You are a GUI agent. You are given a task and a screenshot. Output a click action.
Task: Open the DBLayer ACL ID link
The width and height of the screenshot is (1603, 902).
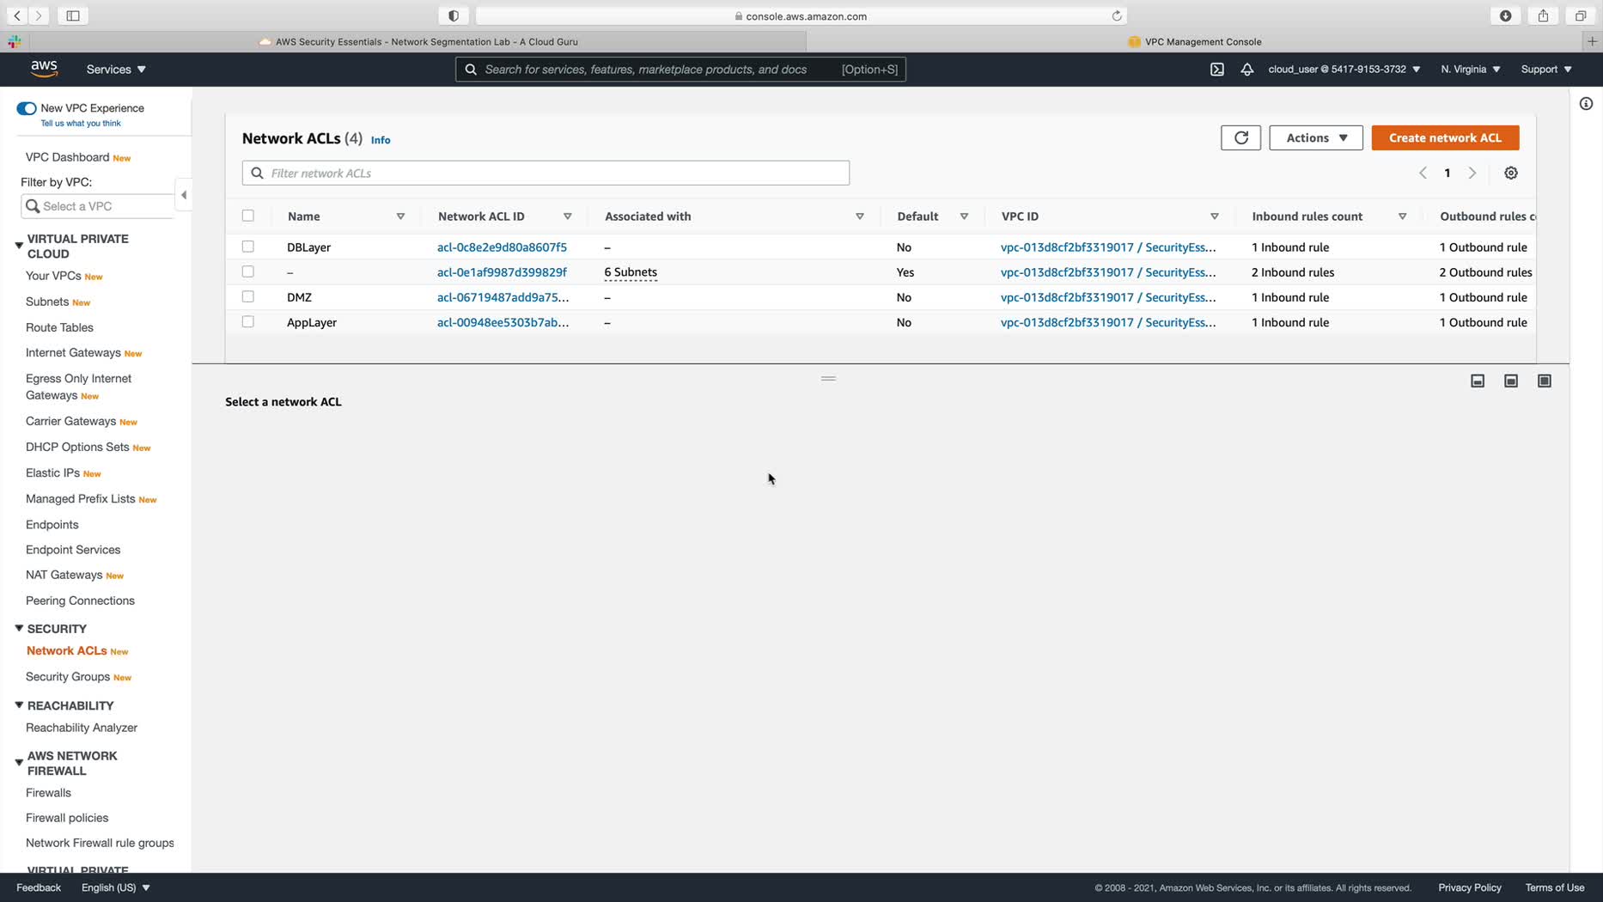click(502, 247)
